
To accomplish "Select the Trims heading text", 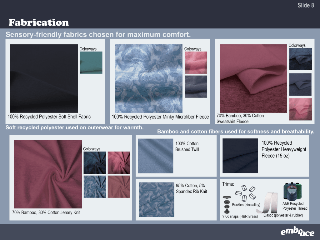I will (x=228, y=184).
